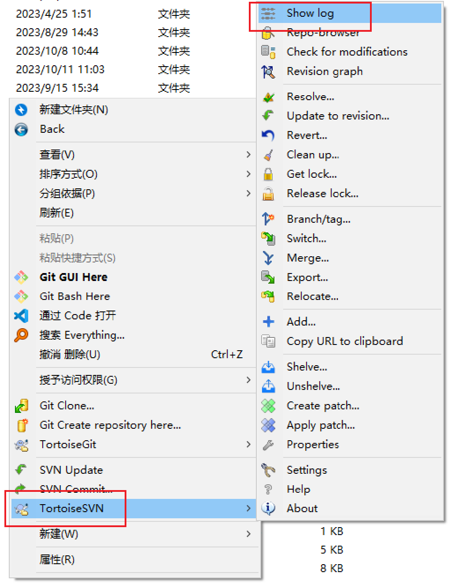451x588 pixels.
Task: Open TortoiseSVN Settings
Action: (x=307, y=470)
